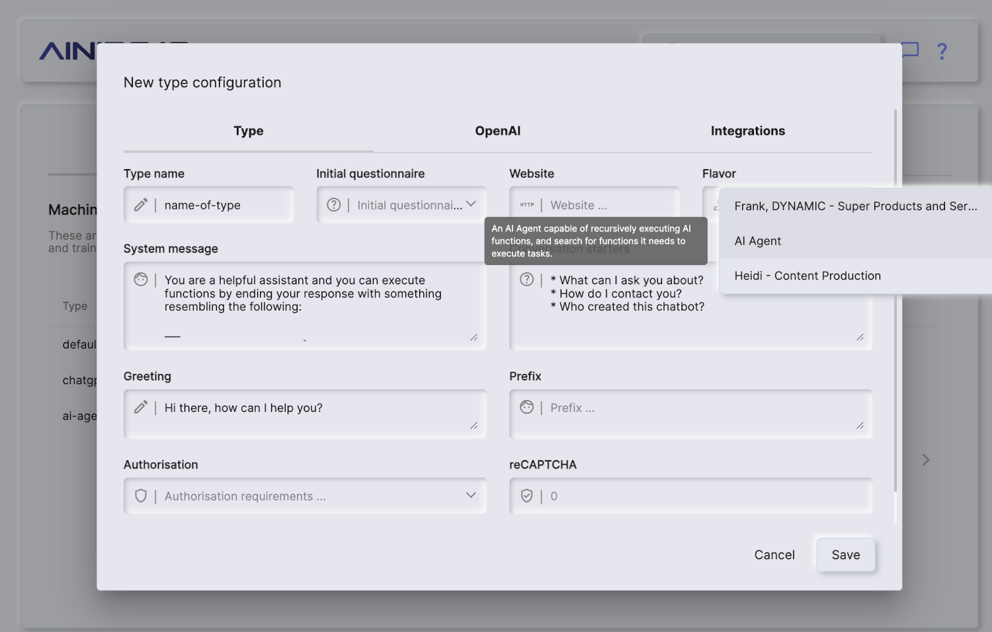Click the Save button
This screenshot has height=632, width=992.
pyautogui.click(x=846, y=555)
